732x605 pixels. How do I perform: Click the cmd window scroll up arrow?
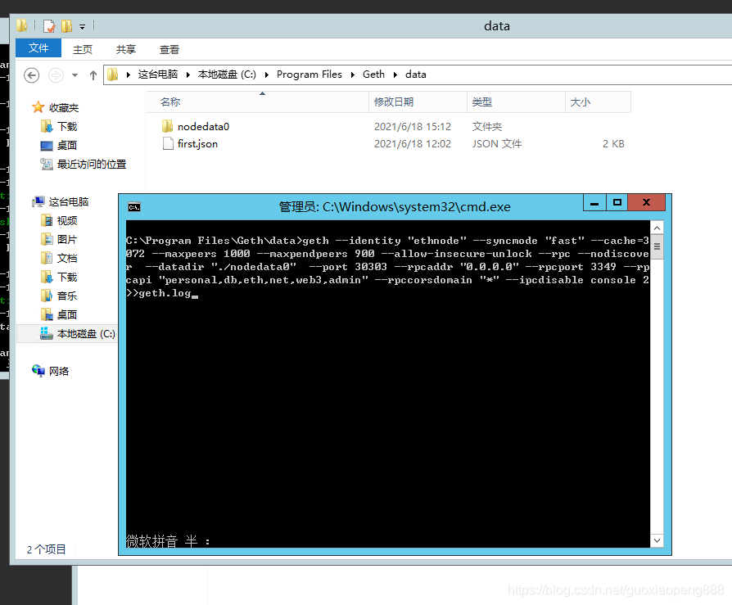pos(657,228)
